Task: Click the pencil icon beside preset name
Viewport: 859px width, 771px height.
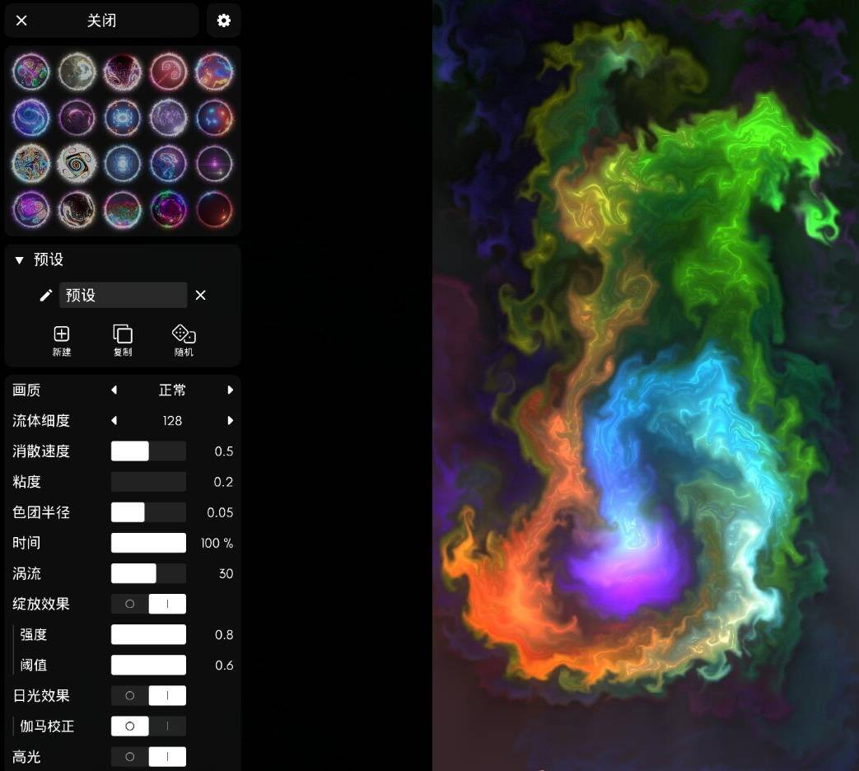Action: click(46, 295)
